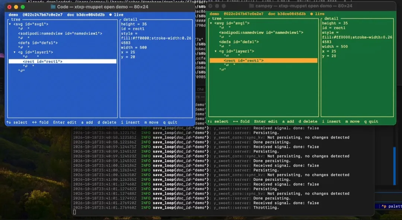Click "d delete" hint in blue window footer

tap(107, 122)
